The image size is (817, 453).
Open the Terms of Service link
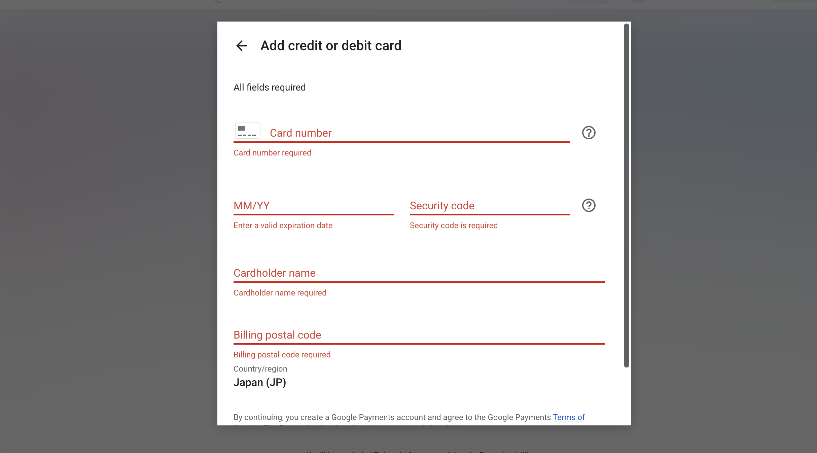pyautogui.click(x=568, y=417)
